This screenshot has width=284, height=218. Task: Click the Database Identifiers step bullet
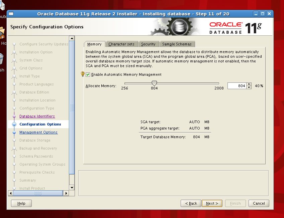coord(14,116)
